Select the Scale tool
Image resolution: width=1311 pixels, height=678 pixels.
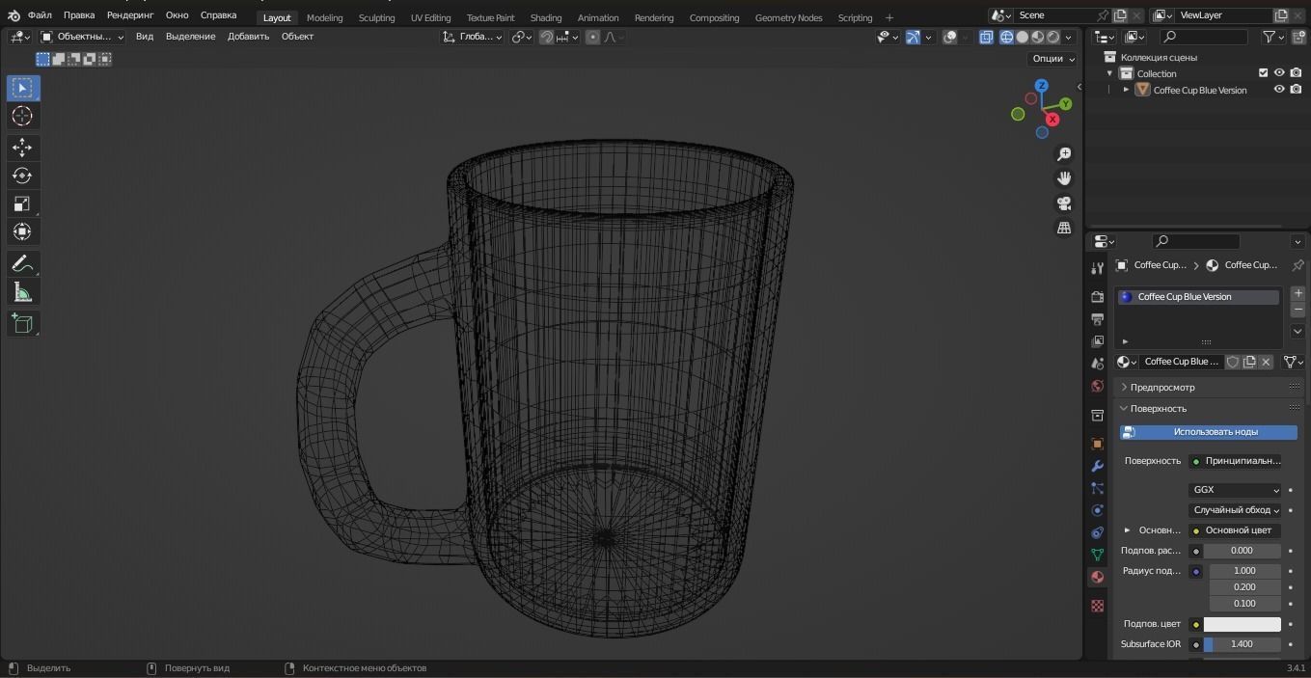coord(22,203)
